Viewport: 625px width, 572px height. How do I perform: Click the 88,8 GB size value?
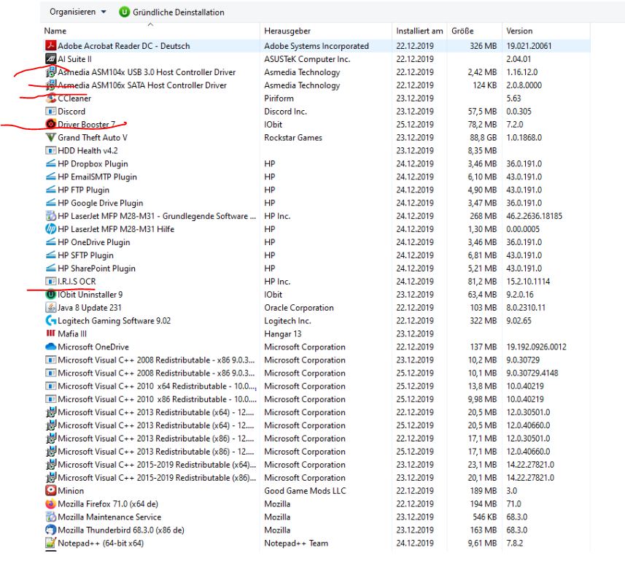483,138
